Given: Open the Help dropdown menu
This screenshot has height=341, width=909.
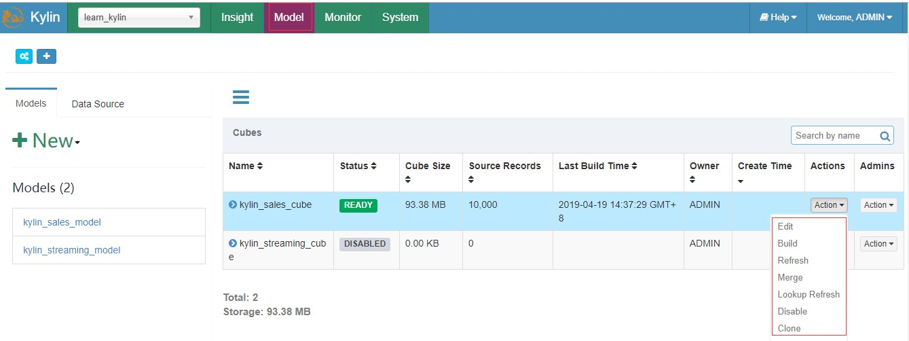Looking at the screenshot, I should (x=778, y=18).
